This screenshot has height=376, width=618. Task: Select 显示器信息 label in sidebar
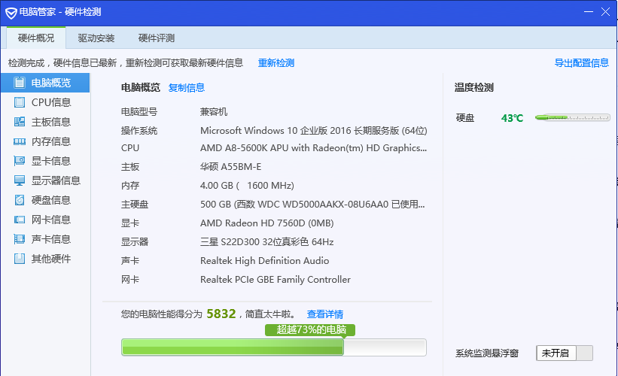(x=56, y=180)
